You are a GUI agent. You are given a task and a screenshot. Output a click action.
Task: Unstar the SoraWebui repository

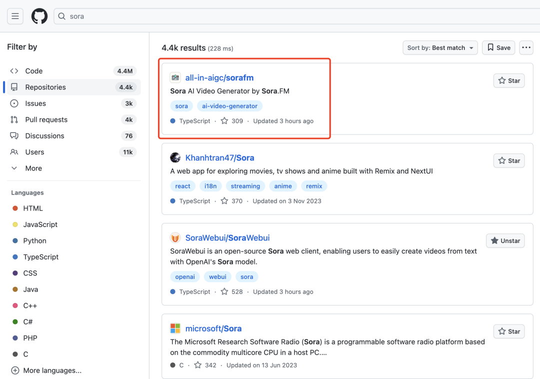coord(505,240)
